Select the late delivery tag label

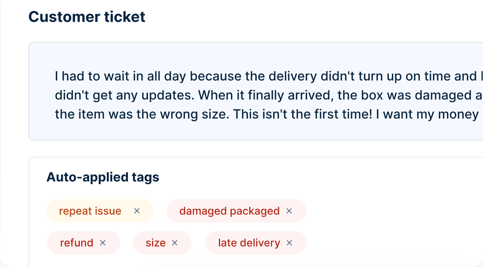249,243
